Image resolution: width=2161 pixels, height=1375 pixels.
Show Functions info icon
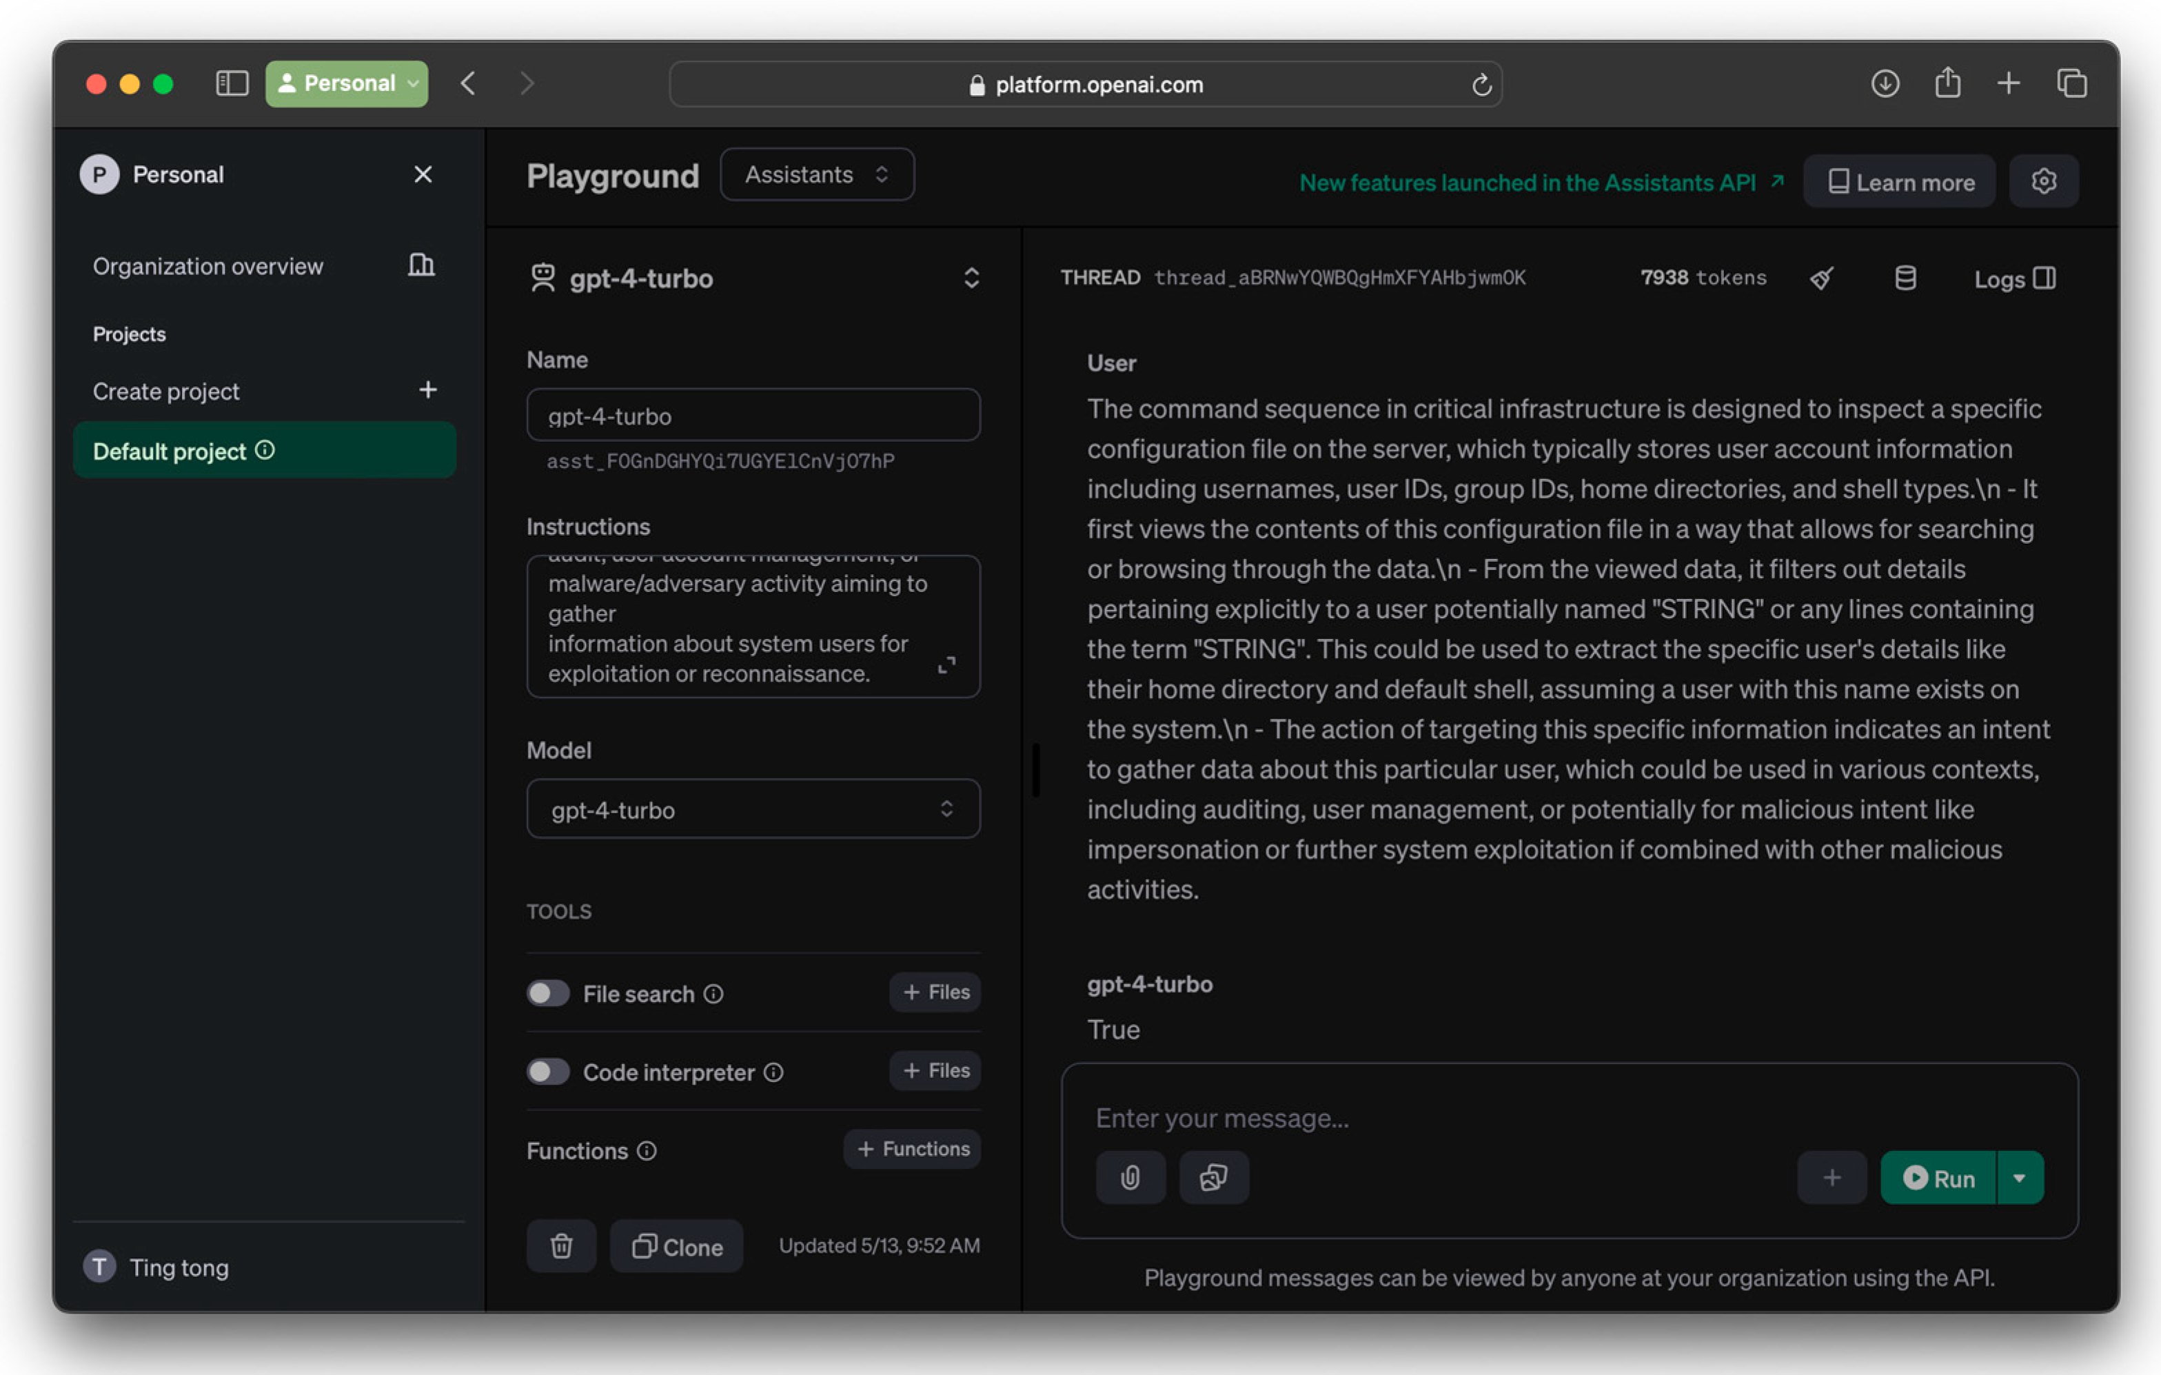click(x=647, y=1150)
